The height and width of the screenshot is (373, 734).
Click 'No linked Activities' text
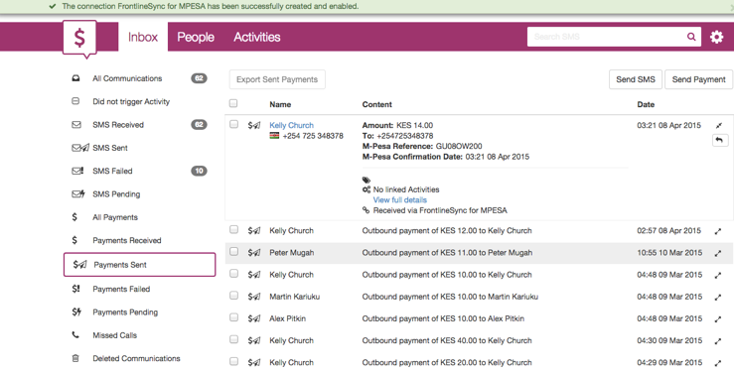point(406,189)
